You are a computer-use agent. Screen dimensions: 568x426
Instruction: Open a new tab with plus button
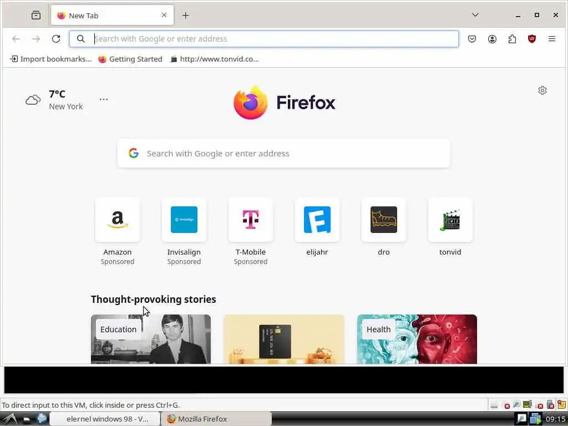[185, 15]
